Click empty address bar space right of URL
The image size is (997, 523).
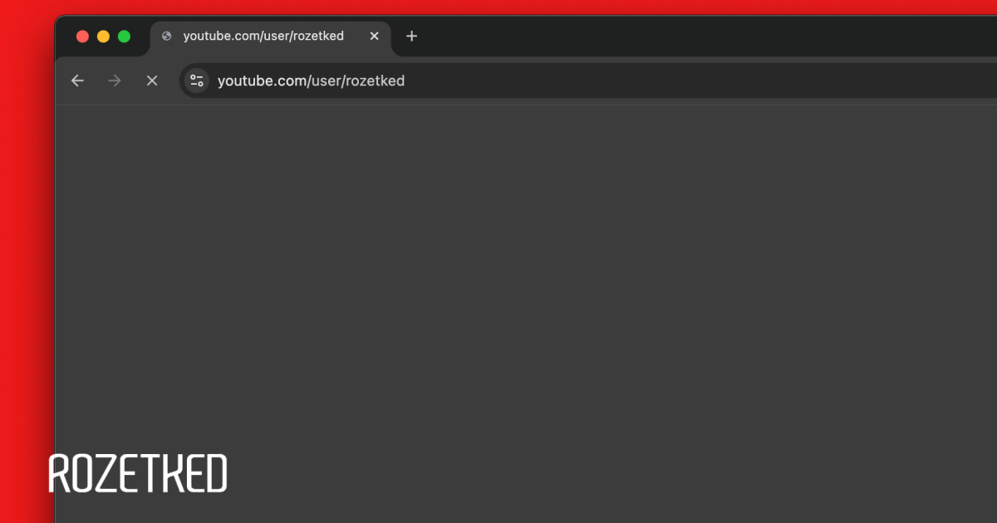665,81
